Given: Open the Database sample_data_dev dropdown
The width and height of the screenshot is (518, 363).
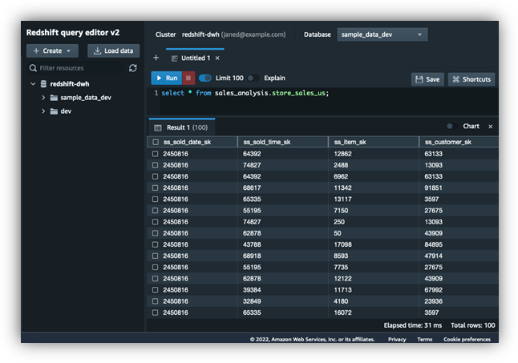Looking at the screenshot, I should pos(382,34).
